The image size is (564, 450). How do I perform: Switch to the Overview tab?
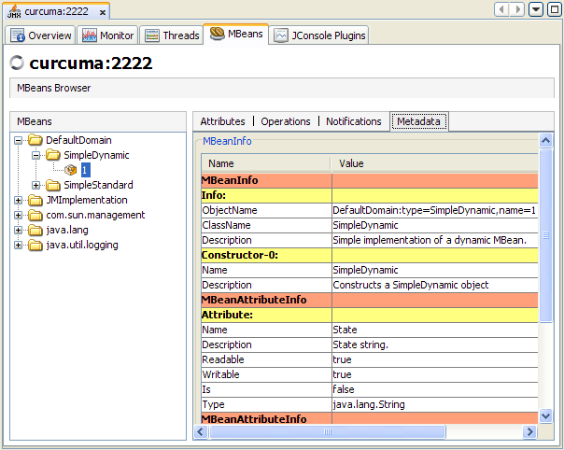(42, 35)
